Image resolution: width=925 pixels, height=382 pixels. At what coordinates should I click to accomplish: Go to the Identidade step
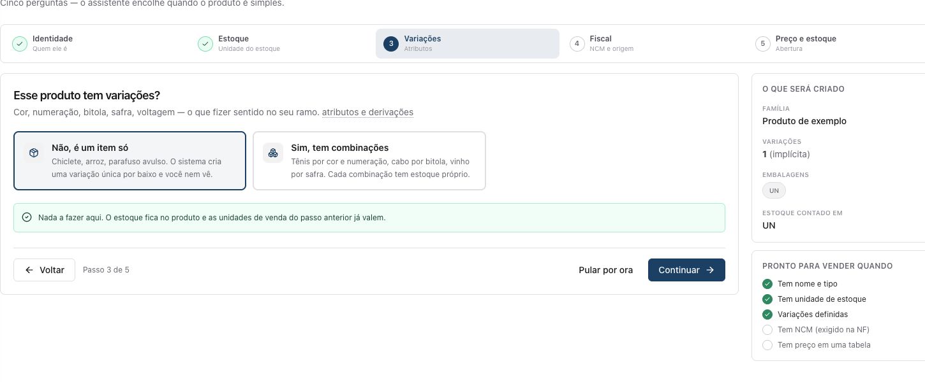coord(97,43)
